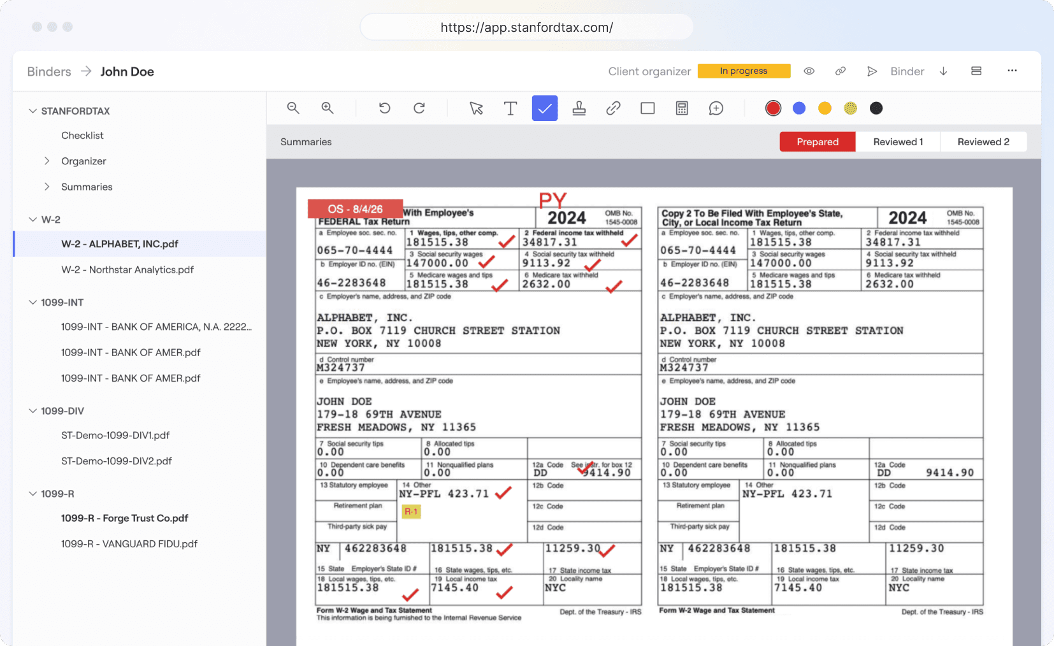Expand the Organizer tree node
Image resolution: width=1054 pixels, height=646 pixels.
tap(47, 161)
